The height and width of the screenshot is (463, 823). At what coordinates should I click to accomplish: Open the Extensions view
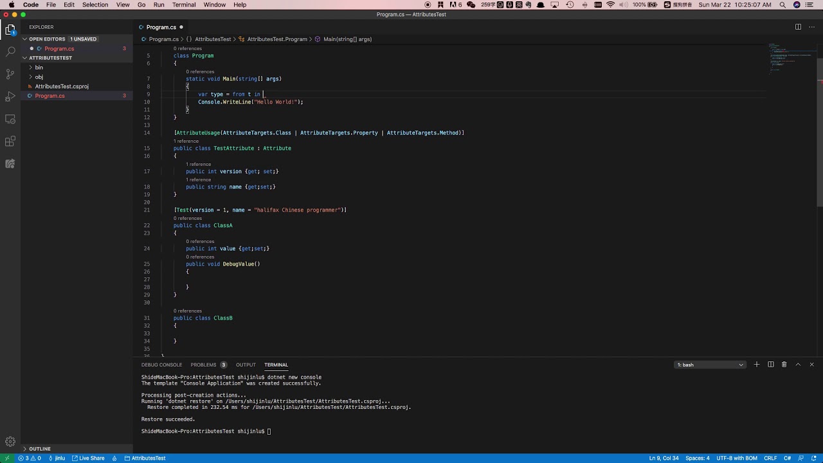click(x=10, y=141)
